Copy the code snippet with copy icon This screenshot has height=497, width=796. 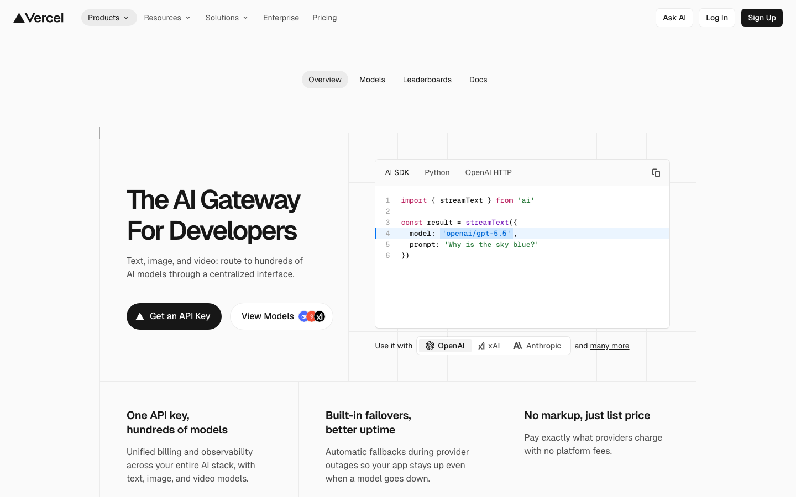click(x=656, y=173)
